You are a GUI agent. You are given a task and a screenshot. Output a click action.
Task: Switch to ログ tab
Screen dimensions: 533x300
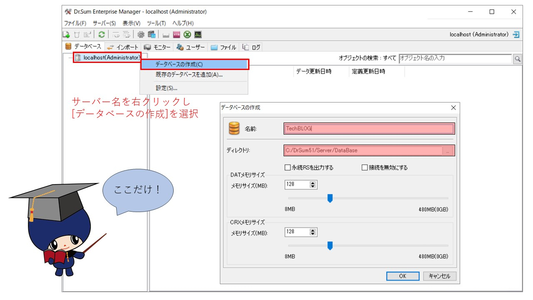tap(252, 47)
